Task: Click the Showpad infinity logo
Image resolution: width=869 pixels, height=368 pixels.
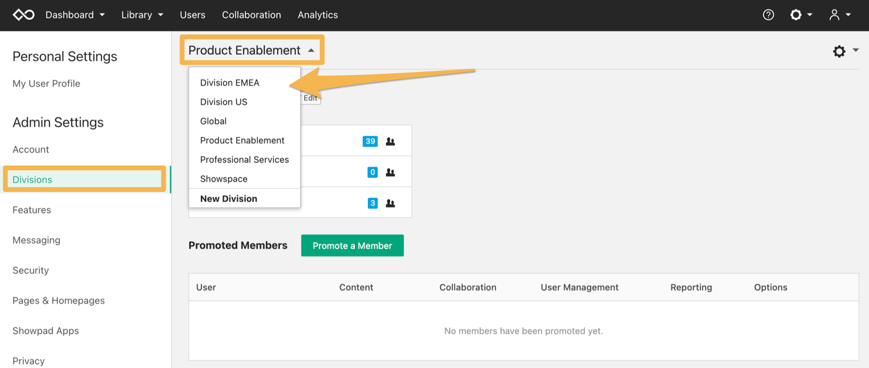Action: [x=23, y=15]
